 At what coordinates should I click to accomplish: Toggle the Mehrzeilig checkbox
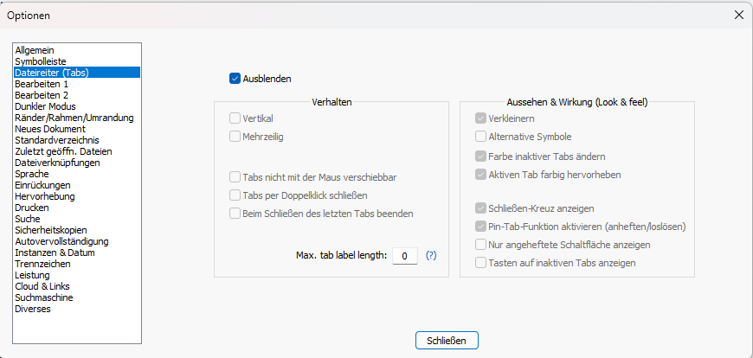235,136
